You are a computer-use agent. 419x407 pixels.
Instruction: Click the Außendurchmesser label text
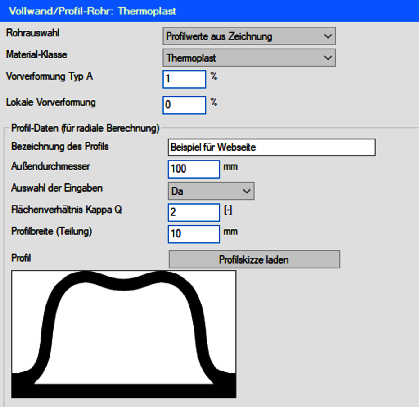click(50, 166)
